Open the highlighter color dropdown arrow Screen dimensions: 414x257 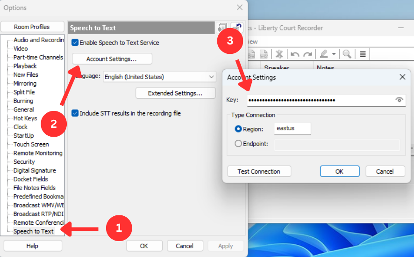[334, 54]
